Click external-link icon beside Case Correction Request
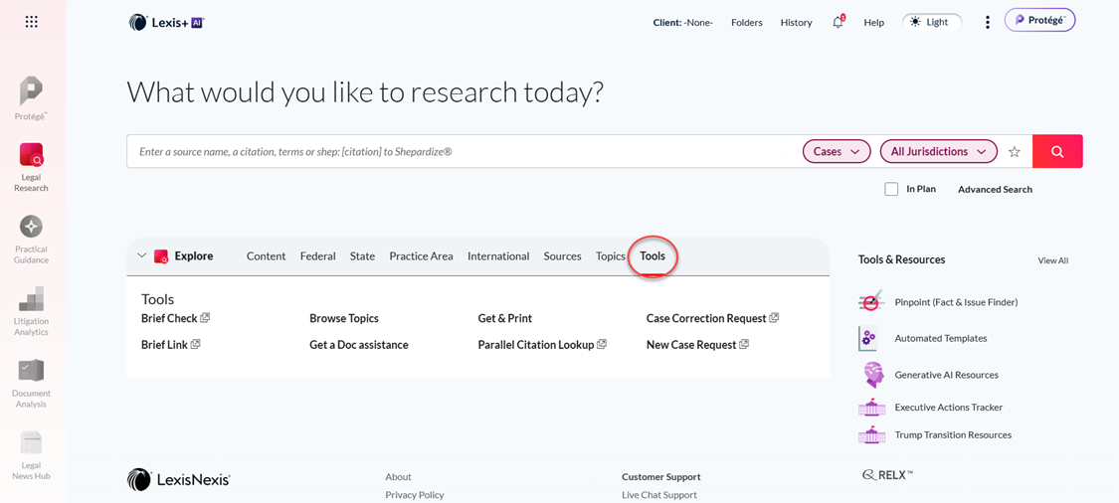The height and width of the screenshot is (503, 1119). tap(774, 317)
